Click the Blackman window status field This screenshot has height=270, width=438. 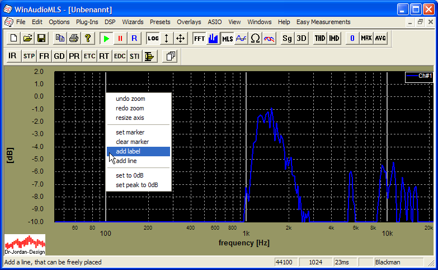point(392,262)
